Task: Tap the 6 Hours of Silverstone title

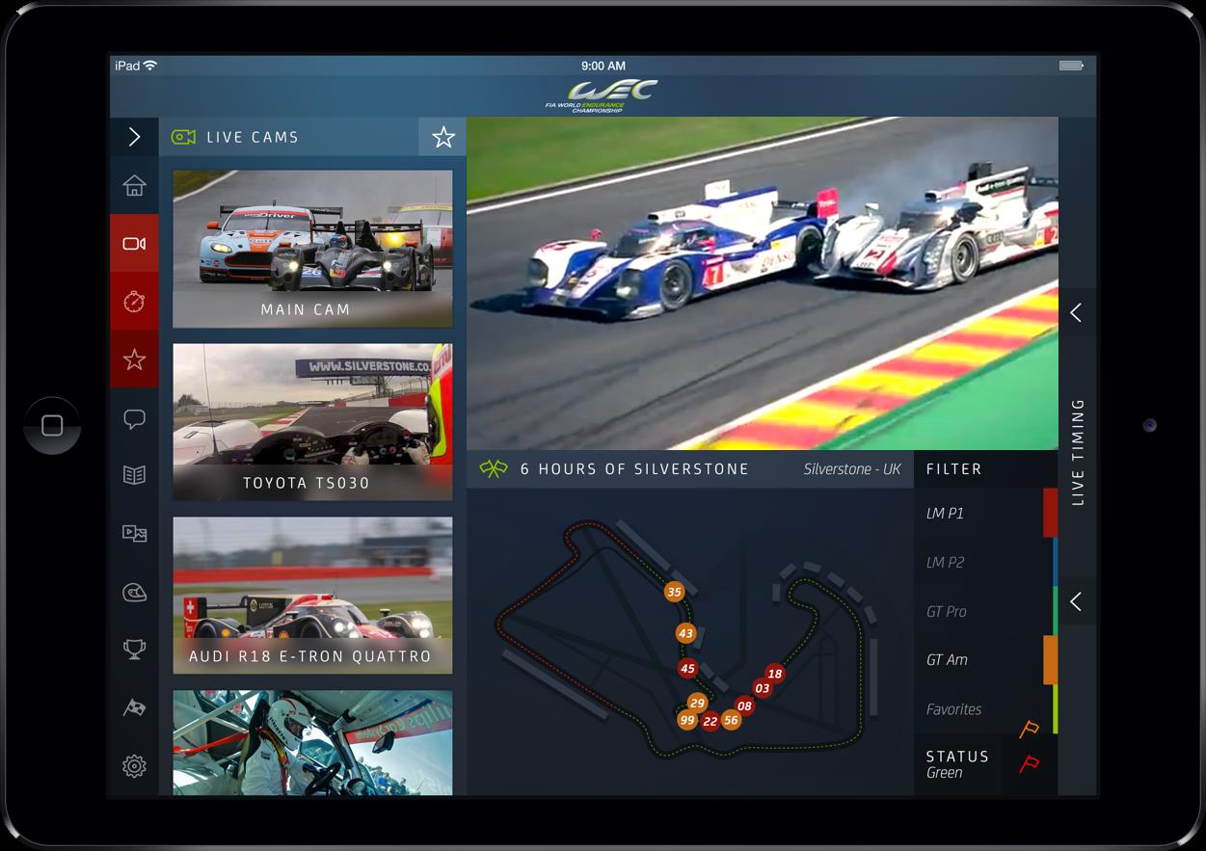Action: (x=634, y=469)
